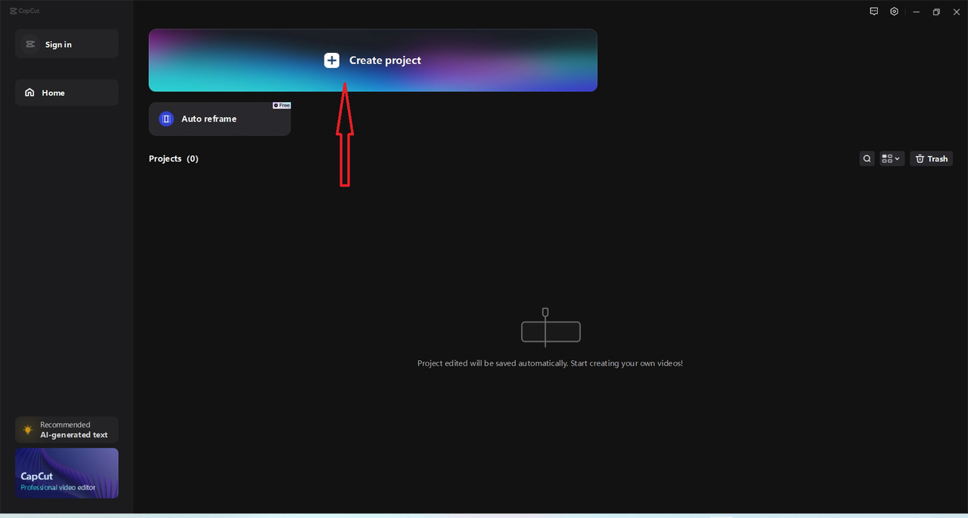Open the Recommended AI-generated text card
The image size is (968, 518).
tap(67, 430)
